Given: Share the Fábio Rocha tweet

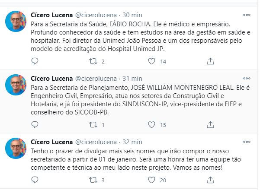Looking at the screenshot, I should coord(209,61).
